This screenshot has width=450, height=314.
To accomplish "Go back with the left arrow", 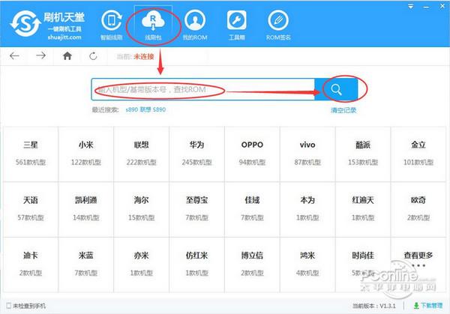I will pos(14,55).
